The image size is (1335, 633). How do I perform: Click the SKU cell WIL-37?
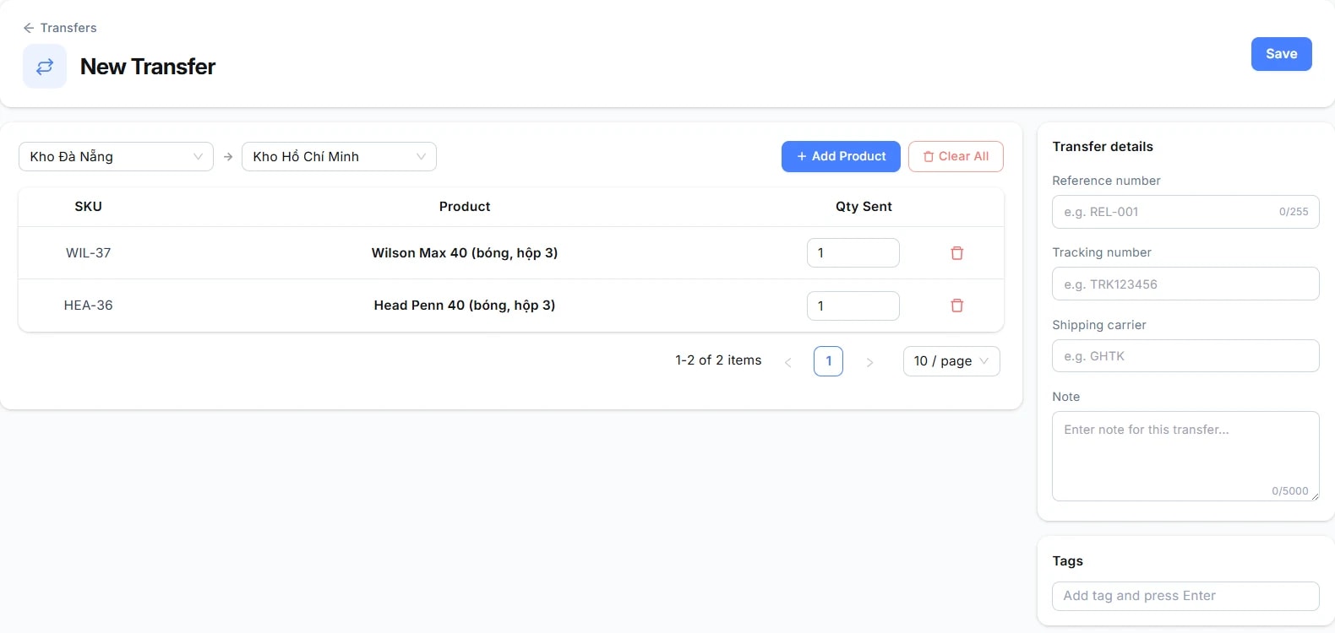point(89,253)
